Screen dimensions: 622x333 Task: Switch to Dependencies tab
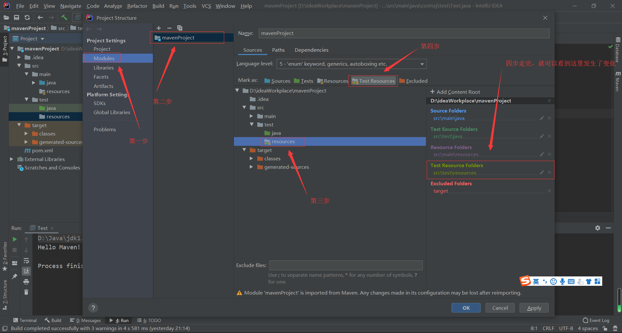click(311, 50)
